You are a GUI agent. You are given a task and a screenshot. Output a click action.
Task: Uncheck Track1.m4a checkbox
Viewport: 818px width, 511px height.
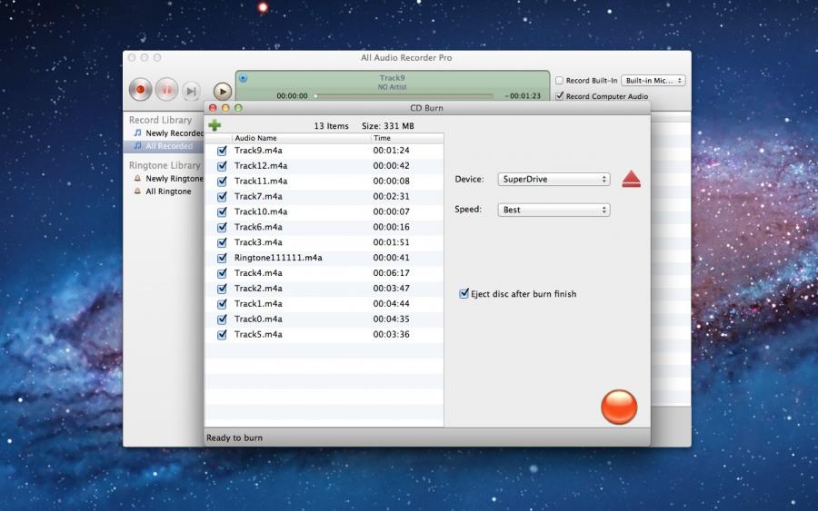[223, 304]
